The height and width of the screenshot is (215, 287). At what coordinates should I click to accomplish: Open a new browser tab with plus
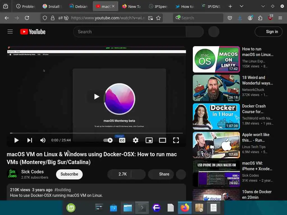[x=230, y=6]
